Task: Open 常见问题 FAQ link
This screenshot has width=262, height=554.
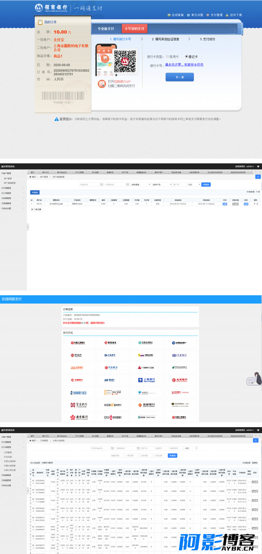Action: coord(195,15)
